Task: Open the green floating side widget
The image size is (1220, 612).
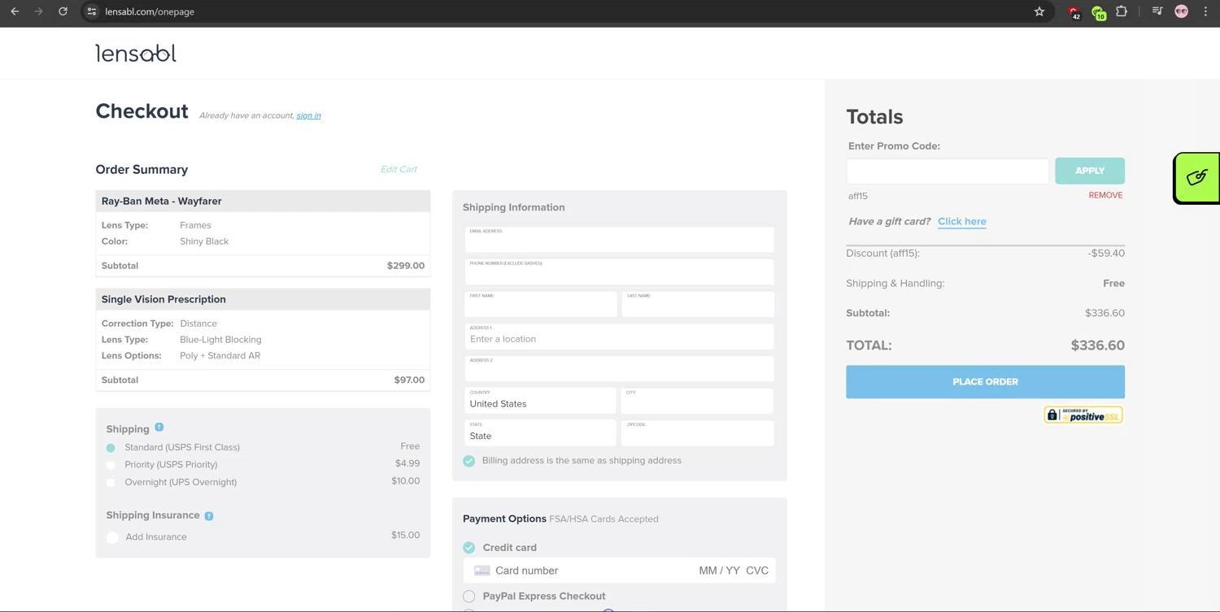Action: click(1196, 177)
